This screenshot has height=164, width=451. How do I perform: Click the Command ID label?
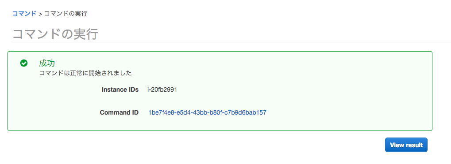119,113
